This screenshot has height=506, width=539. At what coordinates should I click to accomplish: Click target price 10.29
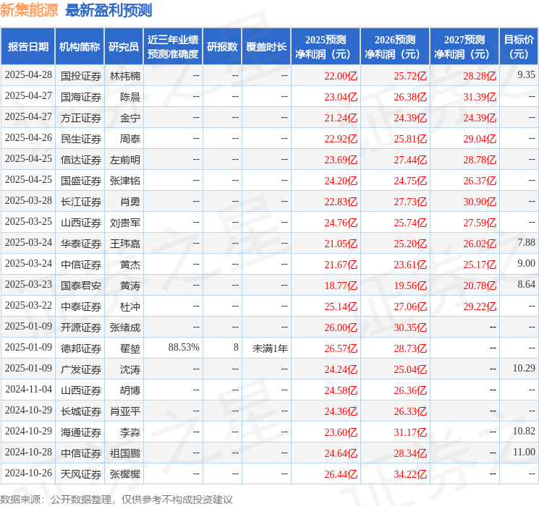(524, 368)
